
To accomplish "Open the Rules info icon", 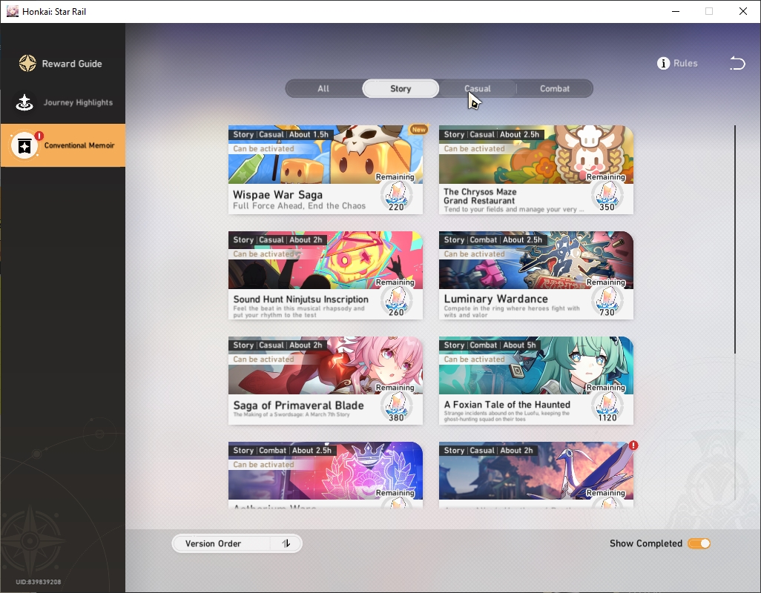I will (663, 63).
